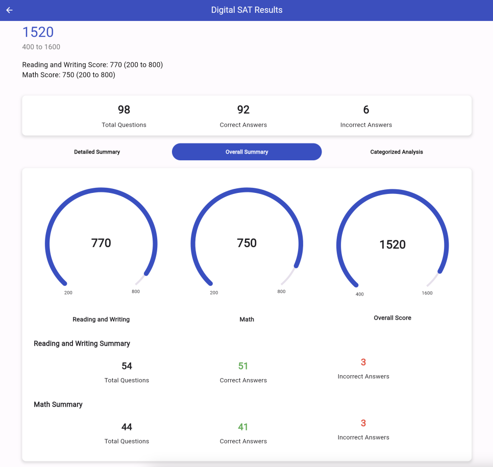The image size is (493, 467).
Task: Click the 44 Total Questions value
Action: pos(127,427)
